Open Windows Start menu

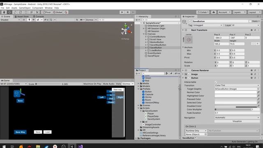4,146
